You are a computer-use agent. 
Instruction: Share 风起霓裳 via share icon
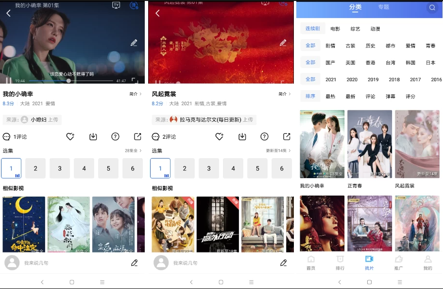tap(287, 137)
